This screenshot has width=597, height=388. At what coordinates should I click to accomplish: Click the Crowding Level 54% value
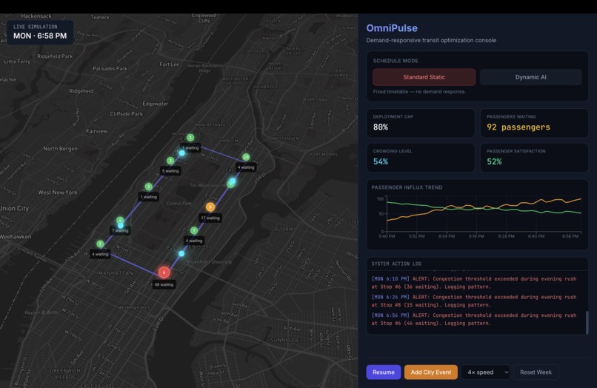pos(381,161)
